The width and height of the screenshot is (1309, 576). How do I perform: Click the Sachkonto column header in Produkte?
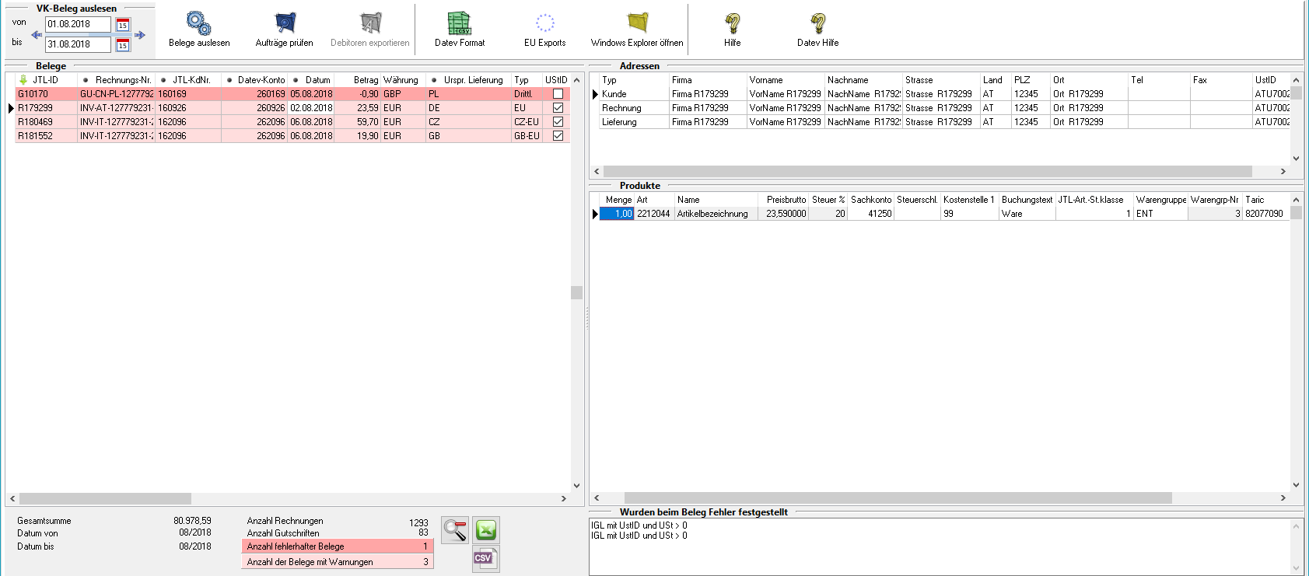[x=870, y=200]
